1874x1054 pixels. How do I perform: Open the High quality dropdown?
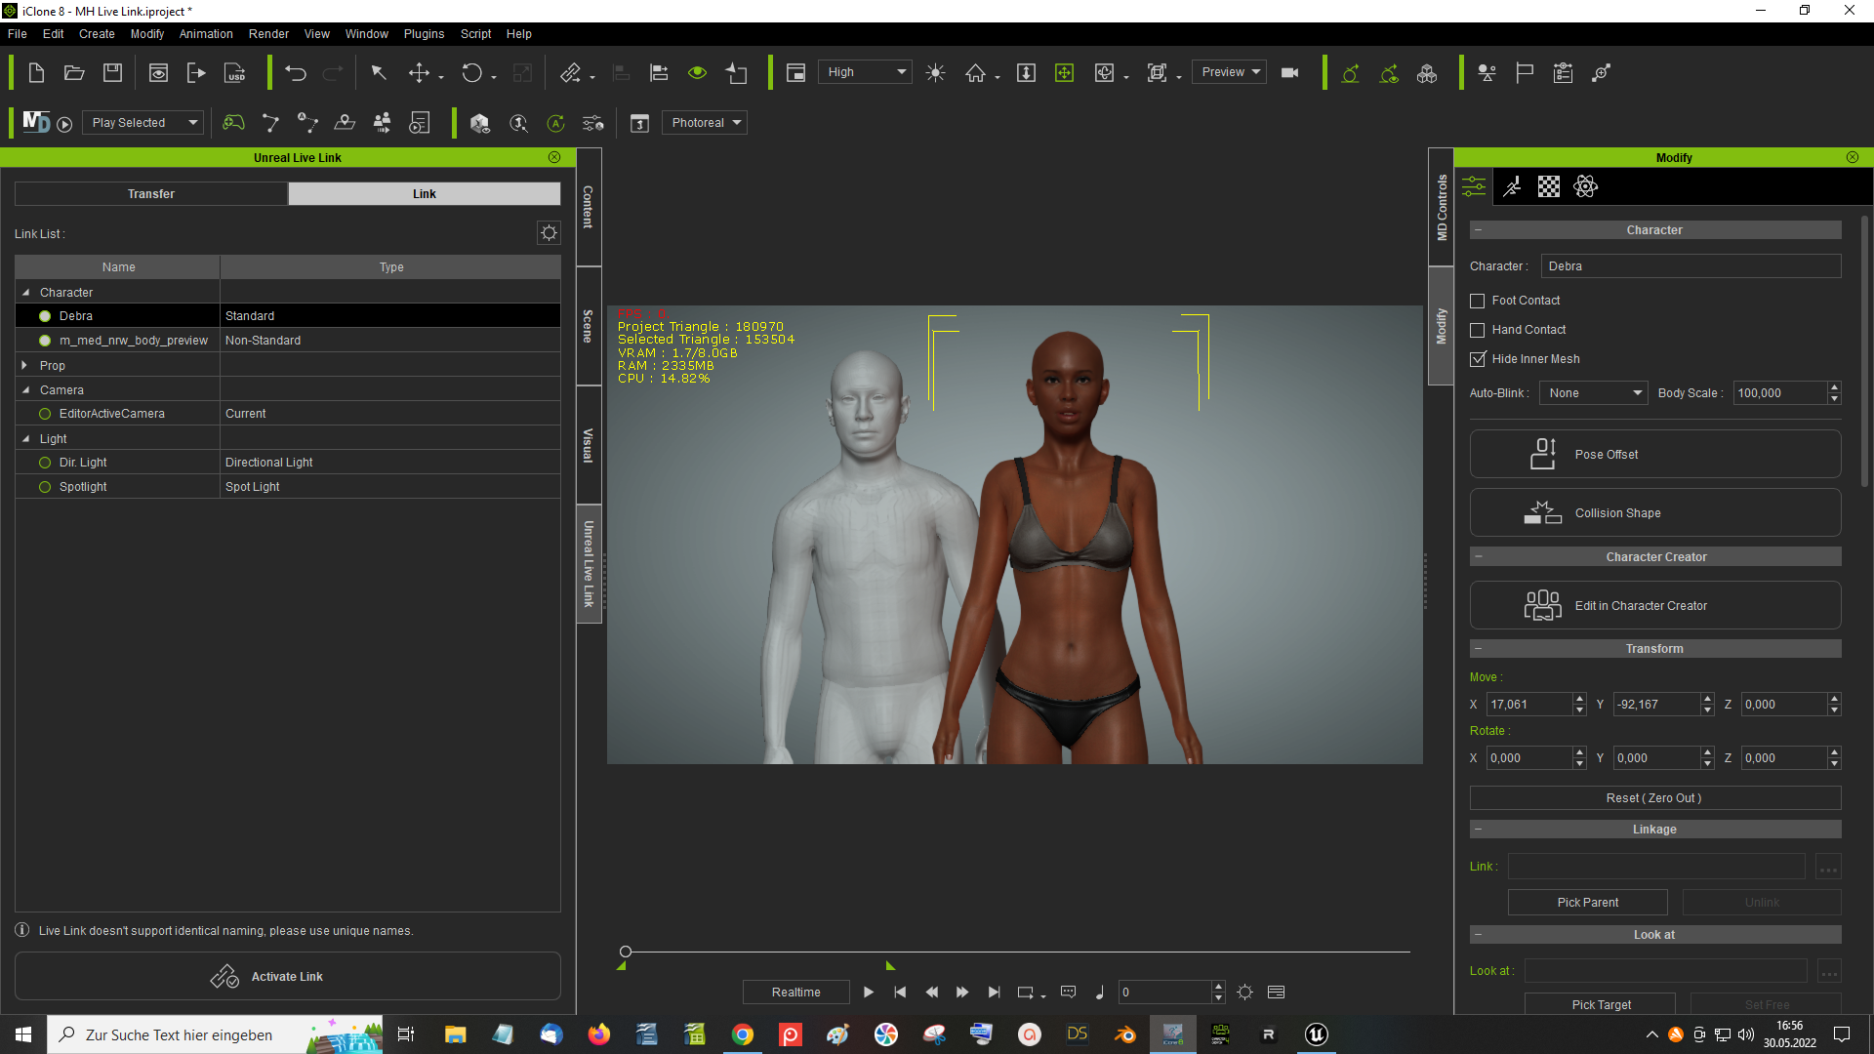coord(866,71)
